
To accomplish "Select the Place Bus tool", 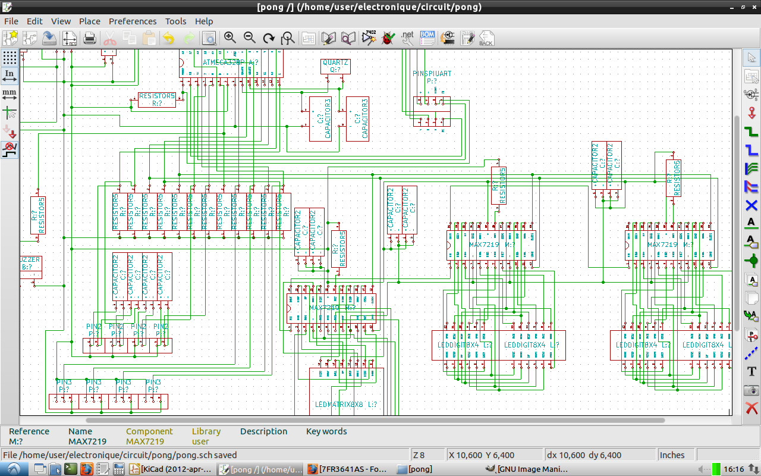I will click(x=751, y=150).
